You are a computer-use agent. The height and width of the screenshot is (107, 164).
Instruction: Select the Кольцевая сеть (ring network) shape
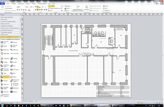(x=5, y=42)
